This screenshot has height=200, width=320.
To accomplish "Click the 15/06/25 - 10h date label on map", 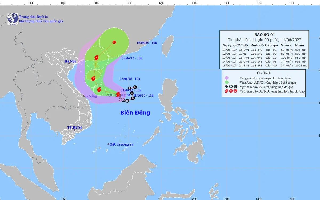I will [x=146, y=43].
